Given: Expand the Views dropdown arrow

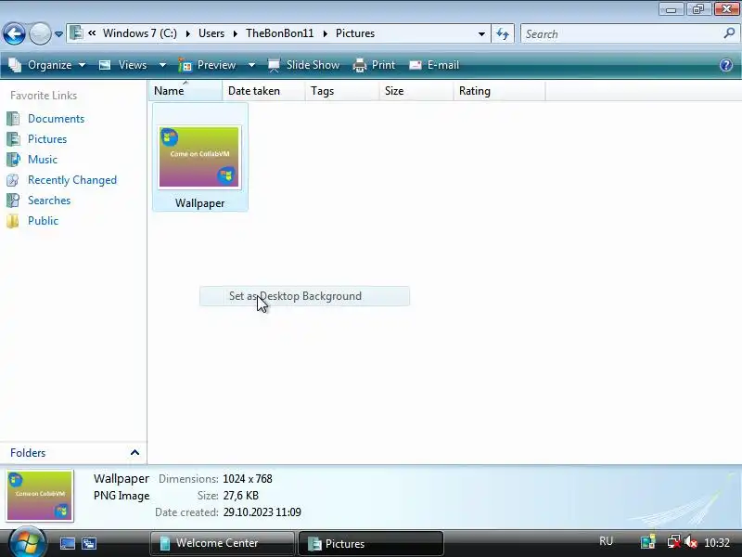Looking at the screenshot, I should (162, 65).
